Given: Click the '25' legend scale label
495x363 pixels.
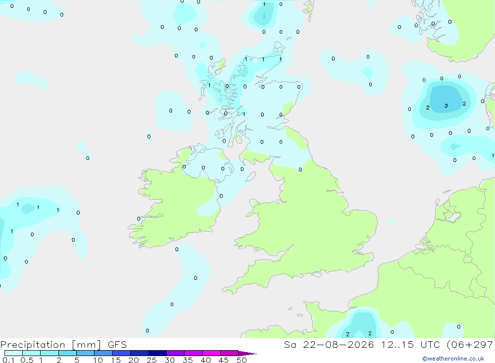Looking at the screenshot, I should [x=152, y=360].
